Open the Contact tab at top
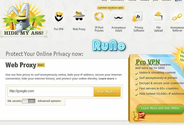The height and width of the screenshot is (125, 184). click(x=166, y=1)
